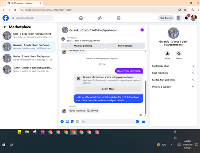This screenshot has height=153, width=200.
Task: Focus the message Aa text box
Action: point(108,122)
